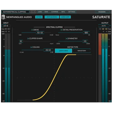113x113 pixels.
Task: Click the Load preset button
Action: pyautogui.click(x=40, y=12)
